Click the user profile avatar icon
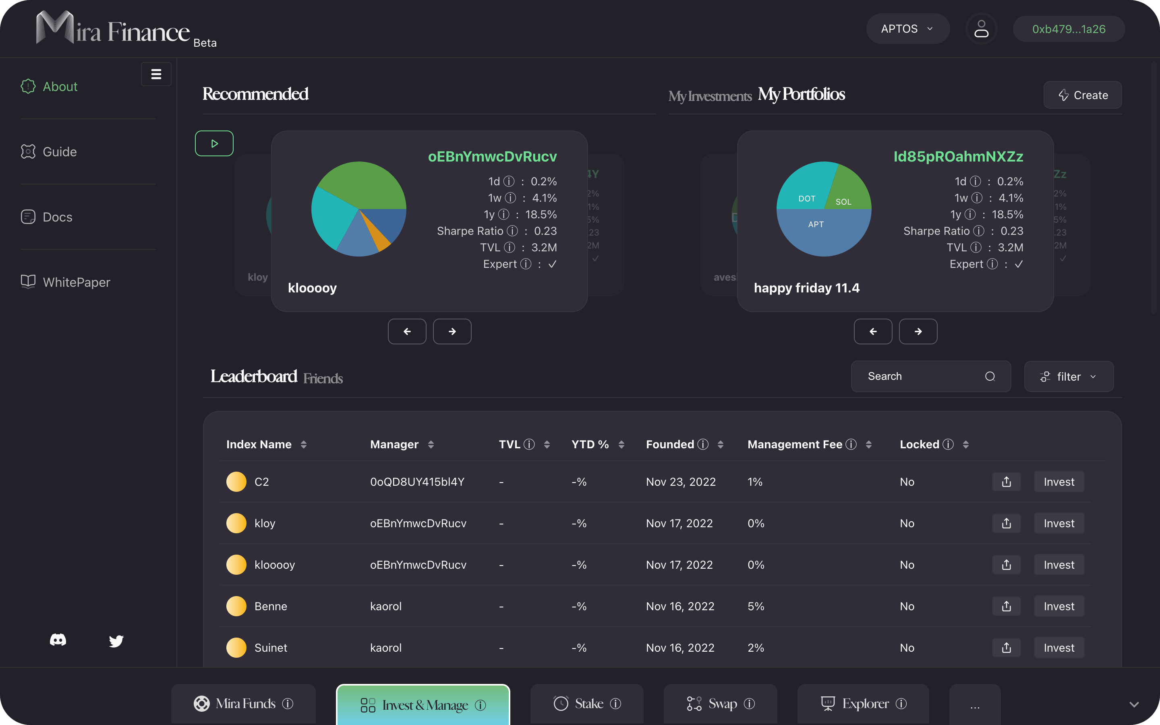Viewport: 1160px width, 725px height. tap(981, 29)
